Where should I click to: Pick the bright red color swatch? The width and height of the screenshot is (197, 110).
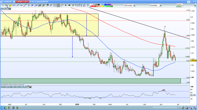[92, 6]
